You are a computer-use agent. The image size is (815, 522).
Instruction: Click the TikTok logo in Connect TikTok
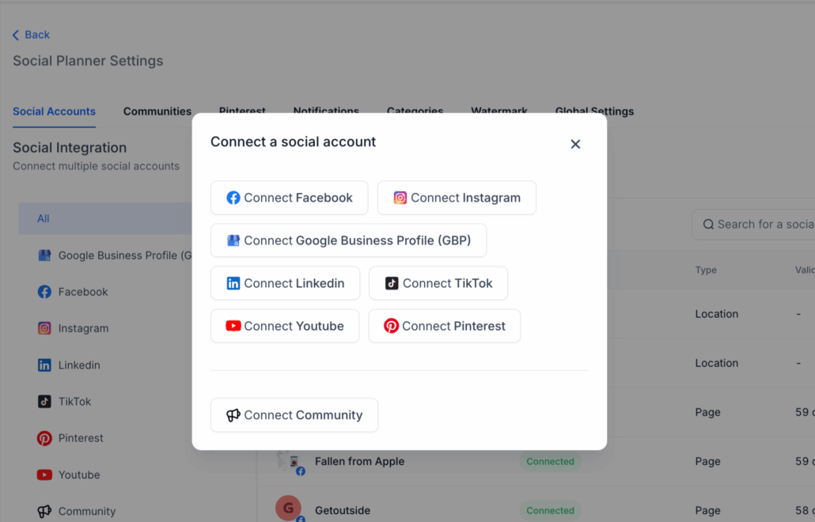[392, 283]
